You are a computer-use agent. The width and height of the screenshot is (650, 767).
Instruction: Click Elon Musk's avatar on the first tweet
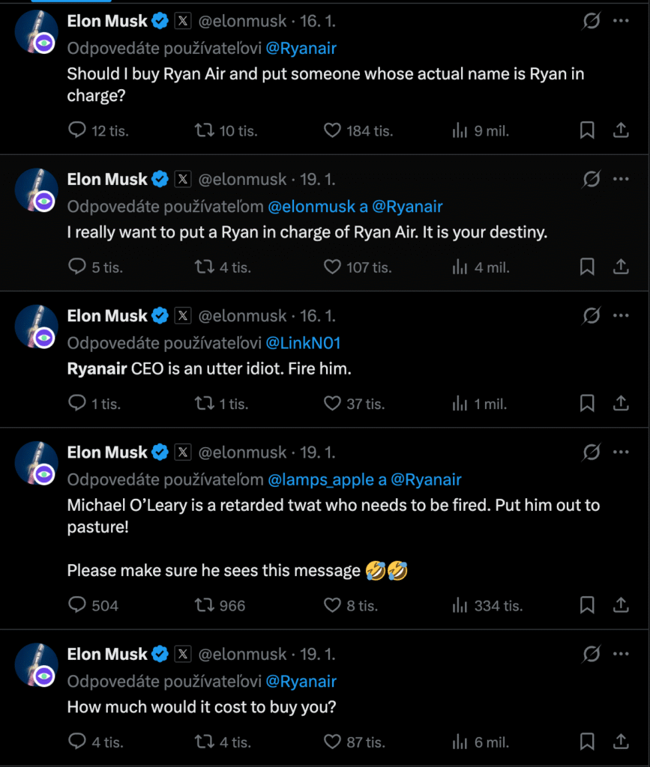[37, 33]
